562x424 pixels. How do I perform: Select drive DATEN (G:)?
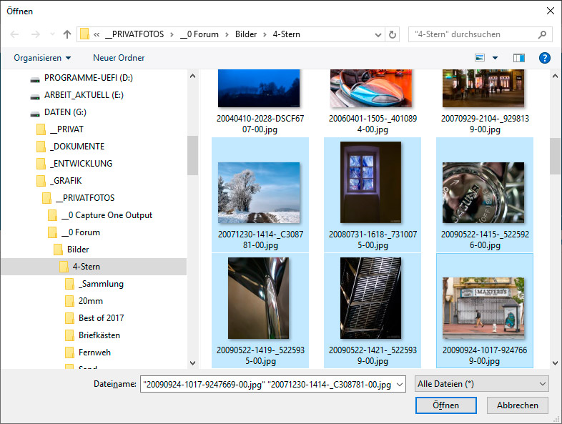65,112
